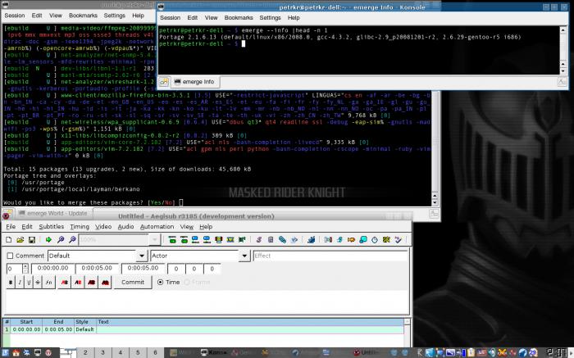Open the Timing menu in Aegisub
This screenshot has height=358, width=574.
click(80, 226)
